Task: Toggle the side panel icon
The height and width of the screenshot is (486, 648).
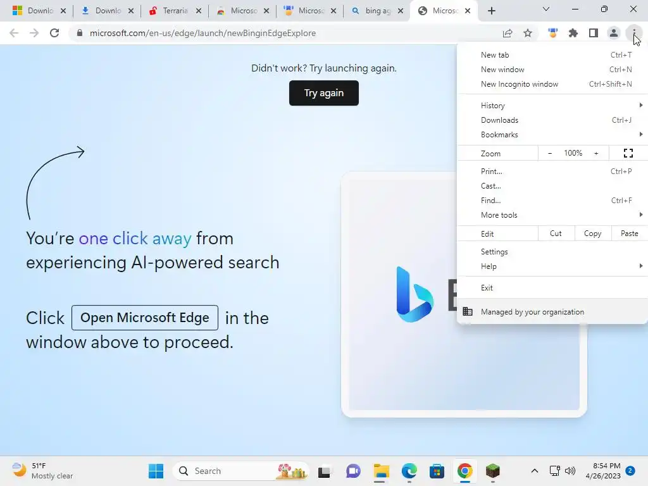Action: pos(594,33)
